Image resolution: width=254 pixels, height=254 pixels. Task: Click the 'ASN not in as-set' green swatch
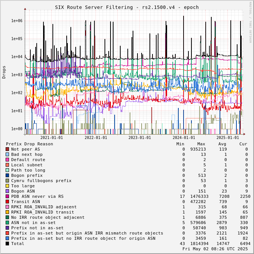click(x=7, y=223)
